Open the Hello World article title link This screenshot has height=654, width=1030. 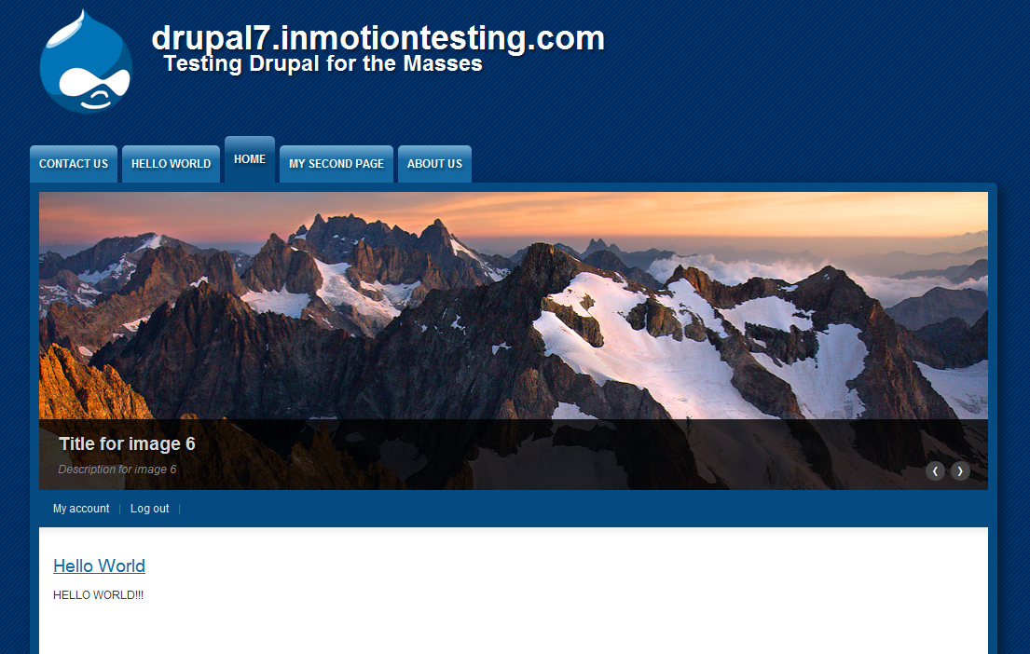click(x=99, y=566)
